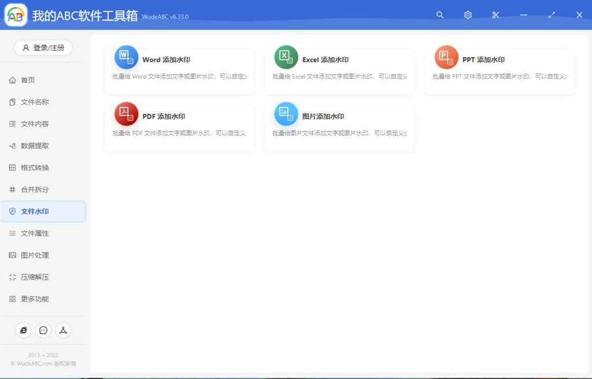Viewport: 592px width, 379px height.
Task: Open the PPT 添加水印 tool icon
Action: pos(445,58)
